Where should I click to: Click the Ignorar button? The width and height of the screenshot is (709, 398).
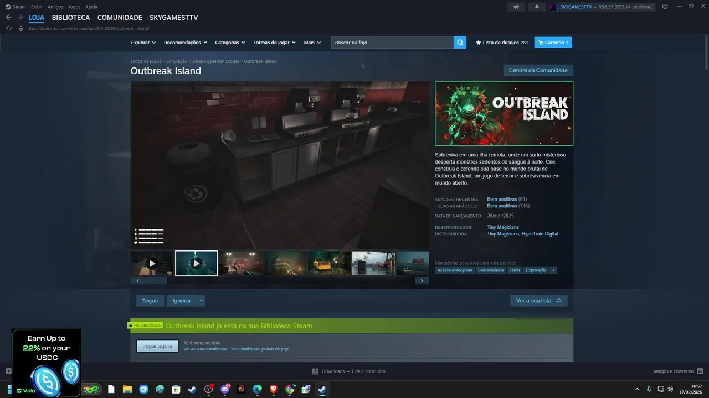(182, 301)
